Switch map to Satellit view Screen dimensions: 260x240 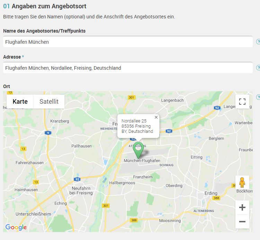pos(49,102)
